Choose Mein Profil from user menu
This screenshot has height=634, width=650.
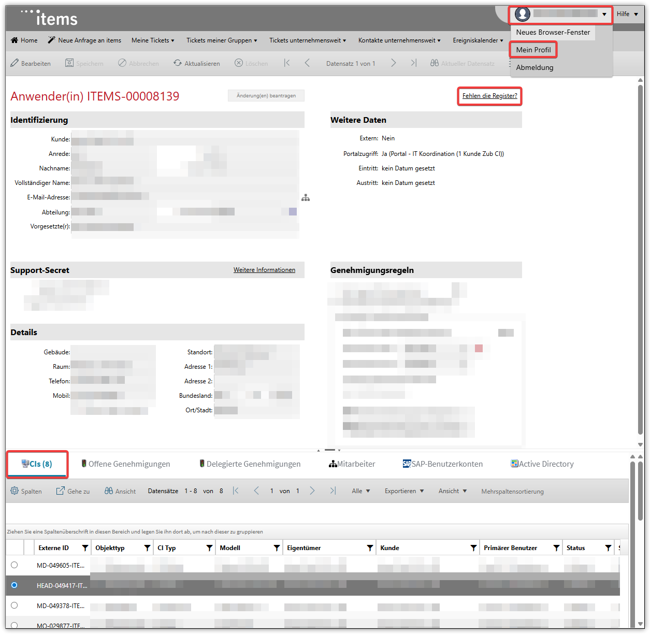point(533,50)
